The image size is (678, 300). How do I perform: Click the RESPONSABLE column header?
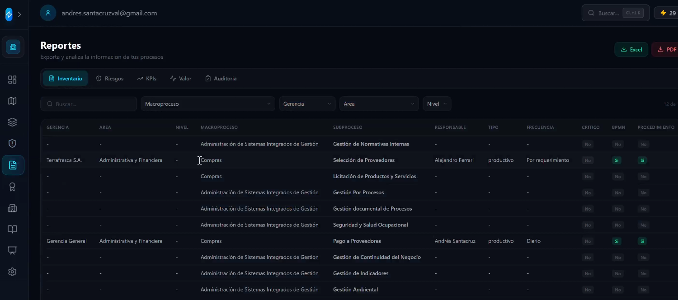(450, 127)
